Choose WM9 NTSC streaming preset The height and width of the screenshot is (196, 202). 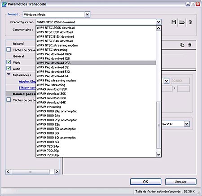[96, 50]
